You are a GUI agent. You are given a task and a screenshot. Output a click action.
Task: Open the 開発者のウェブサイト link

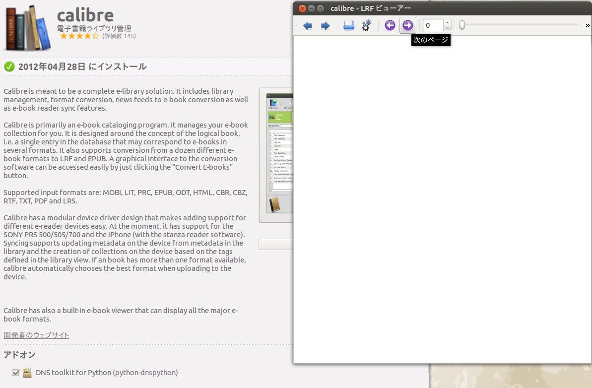click(x=36, y=335)
